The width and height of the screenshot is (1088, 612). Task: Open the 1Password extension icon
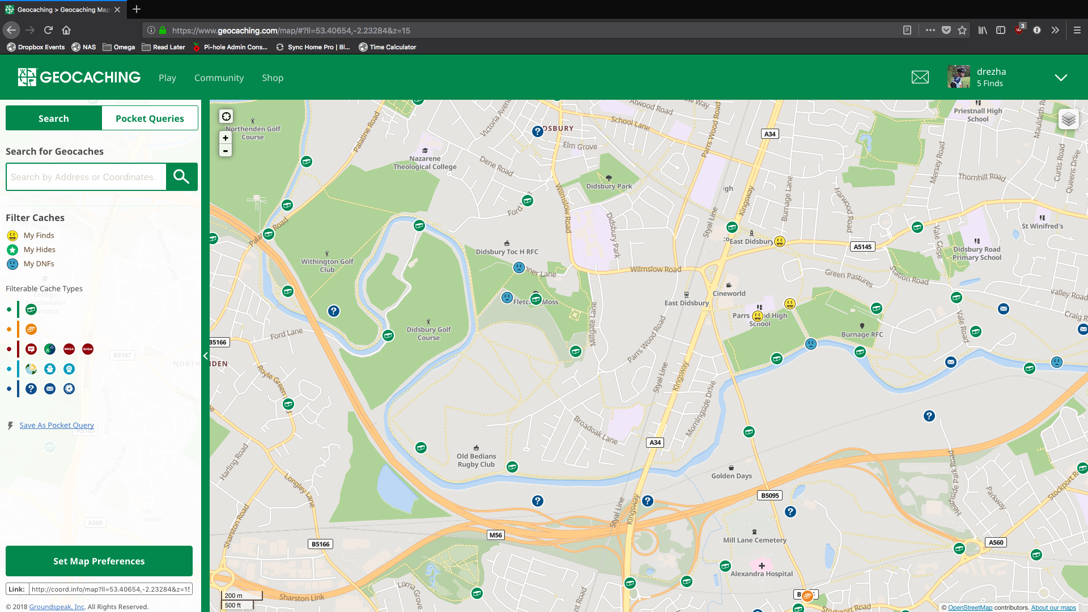[x=1037, y=30]
